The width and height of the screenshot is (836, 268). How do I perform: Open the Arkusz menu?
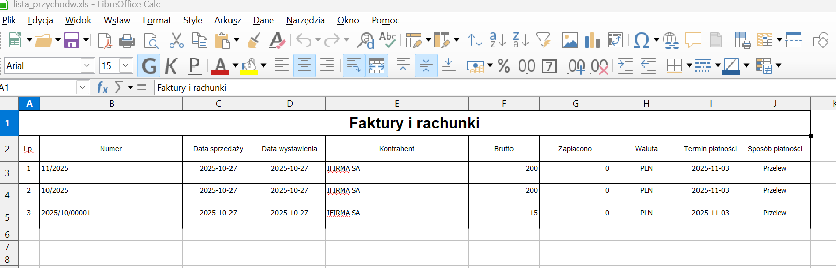click(x=227, y=20)
